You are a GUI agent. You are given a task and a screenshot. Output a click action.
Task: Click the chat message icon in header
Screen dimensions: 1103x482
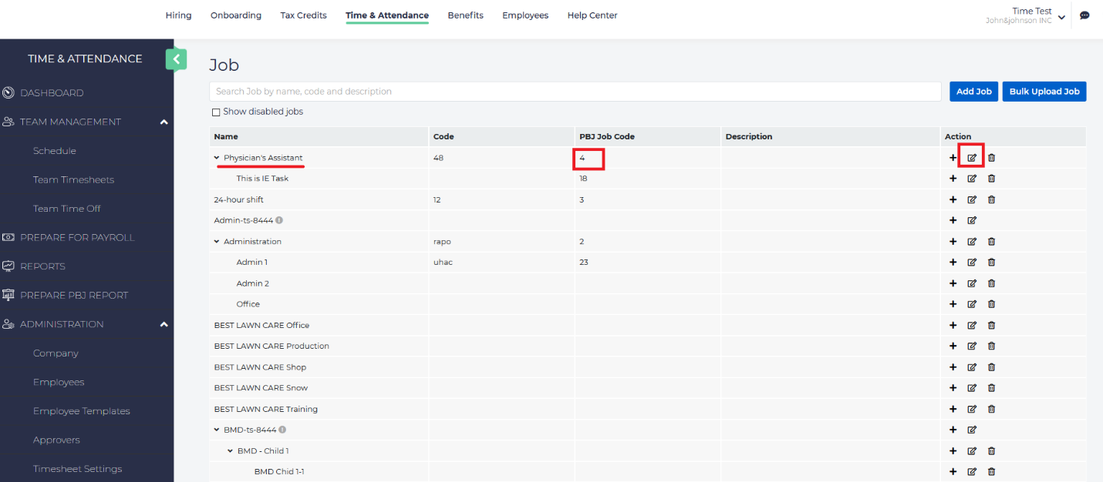click(x=1084, y=15)
